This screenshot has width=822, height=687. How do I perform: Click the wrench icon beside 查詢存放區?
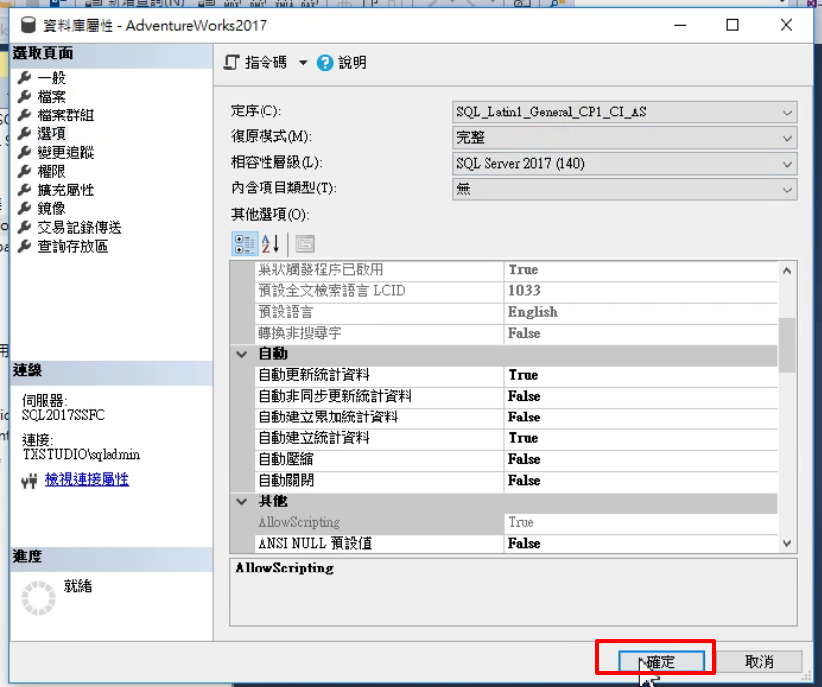tap(24, 246)
